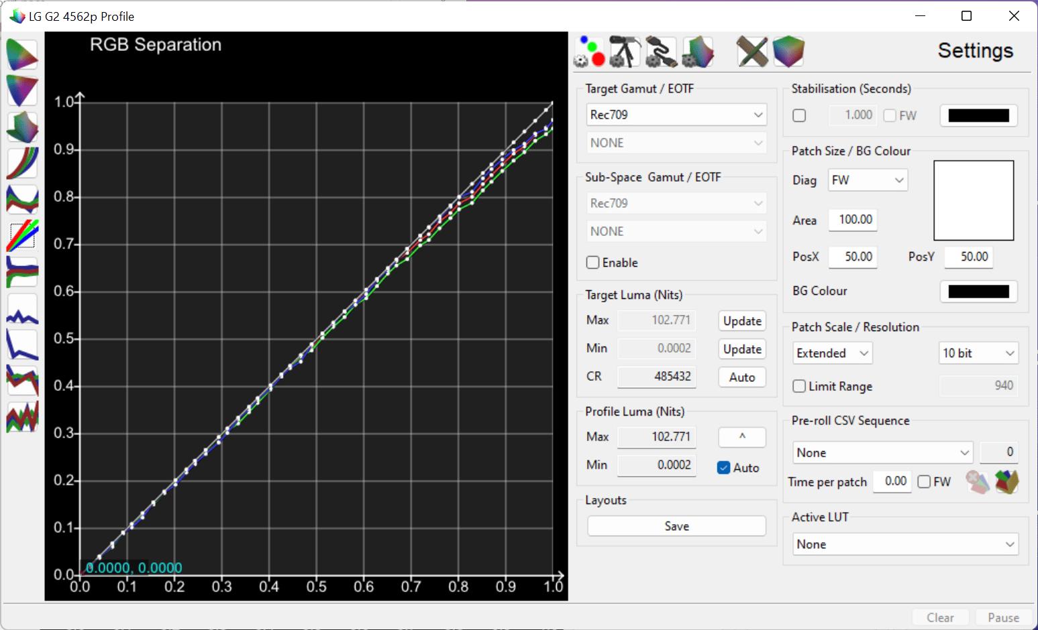The width and height of the screenshot is (1038, 630).
Task: Click the caret button beside Profile Luma Max
Action: click(742, 437)
